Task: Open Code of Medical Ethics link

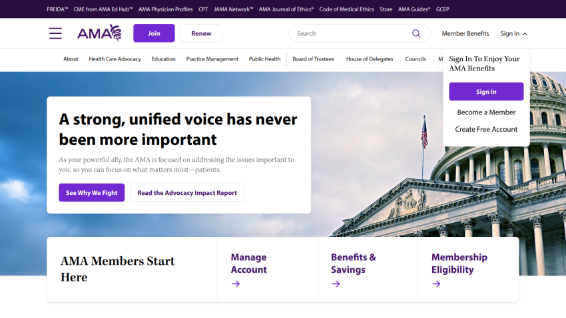Action: (x=346, y=9)
